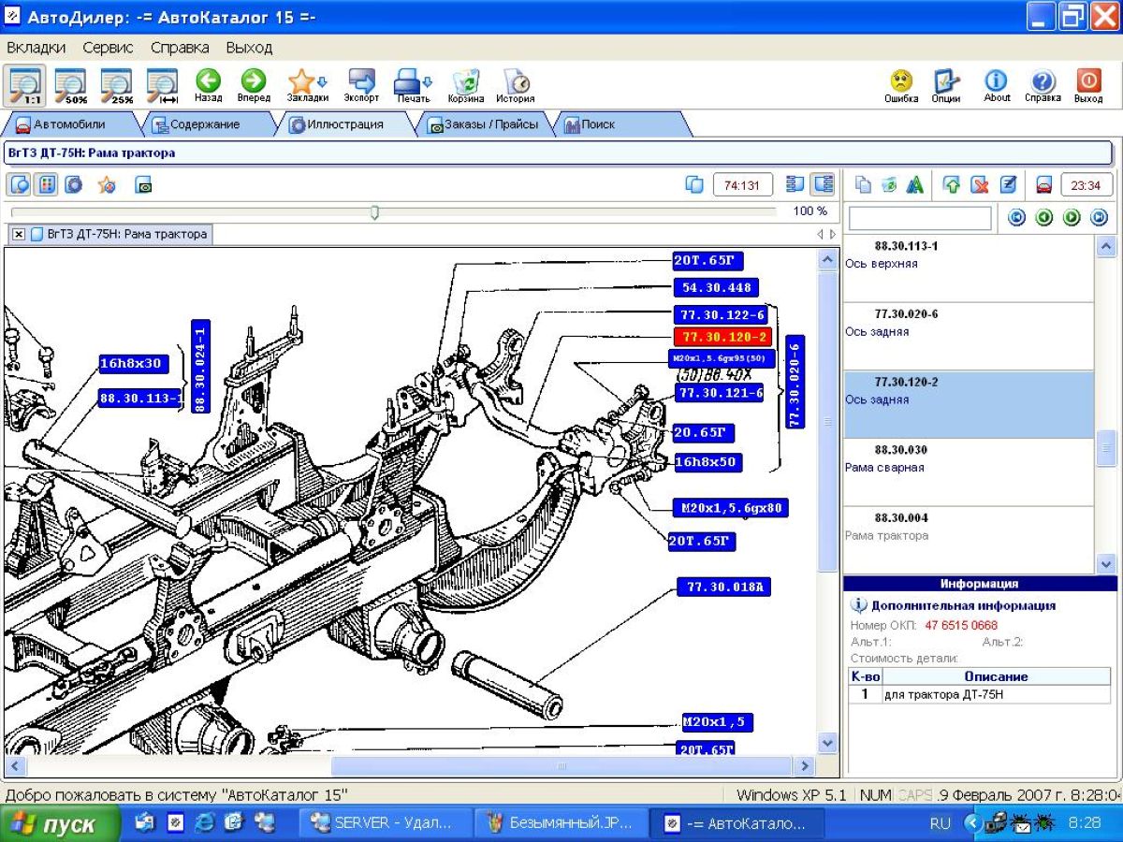This screenshot has height=842, width=1123.
Task: Toggle the 1:1 zoom mode button
Action: pyautogui.click(x=23, y=85)
